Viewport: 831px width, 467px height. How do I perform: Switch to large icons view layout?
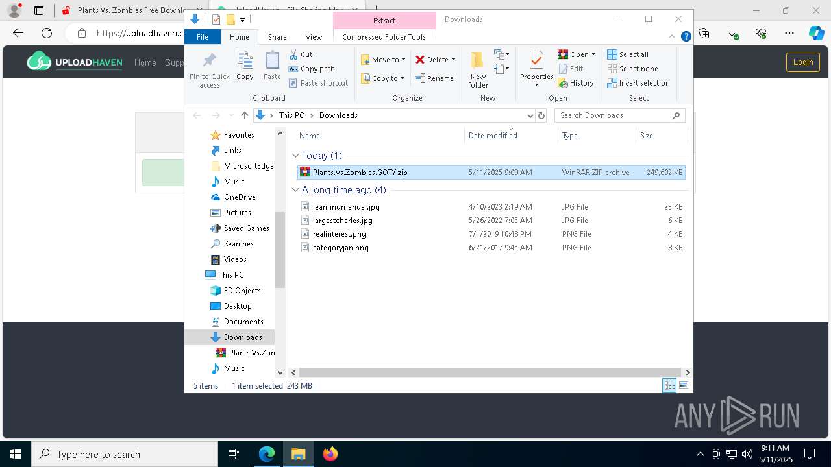tap(684, 385)
